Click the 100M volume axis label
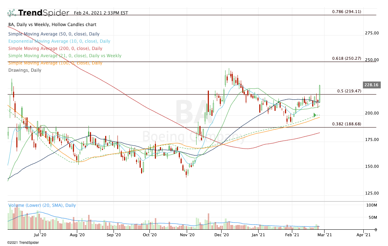388x246 pixels. [372, 205]
